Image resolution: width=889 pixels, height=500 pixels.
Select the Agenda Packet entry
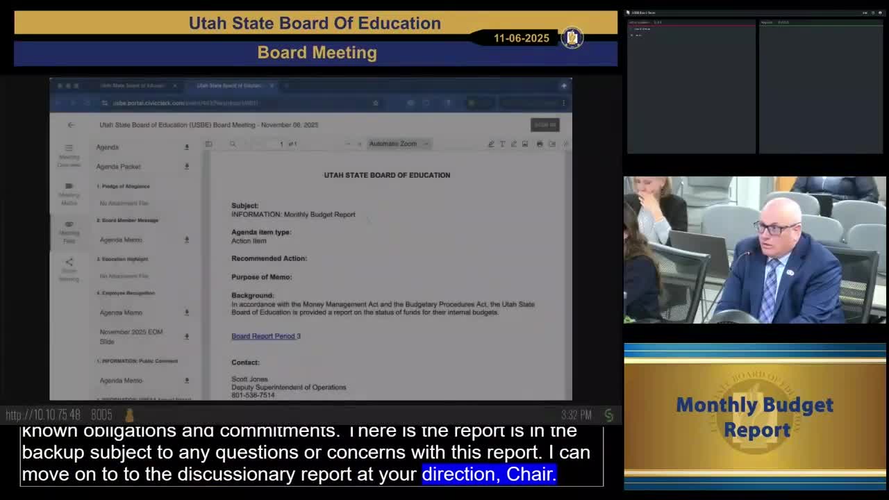click(118, 167)
